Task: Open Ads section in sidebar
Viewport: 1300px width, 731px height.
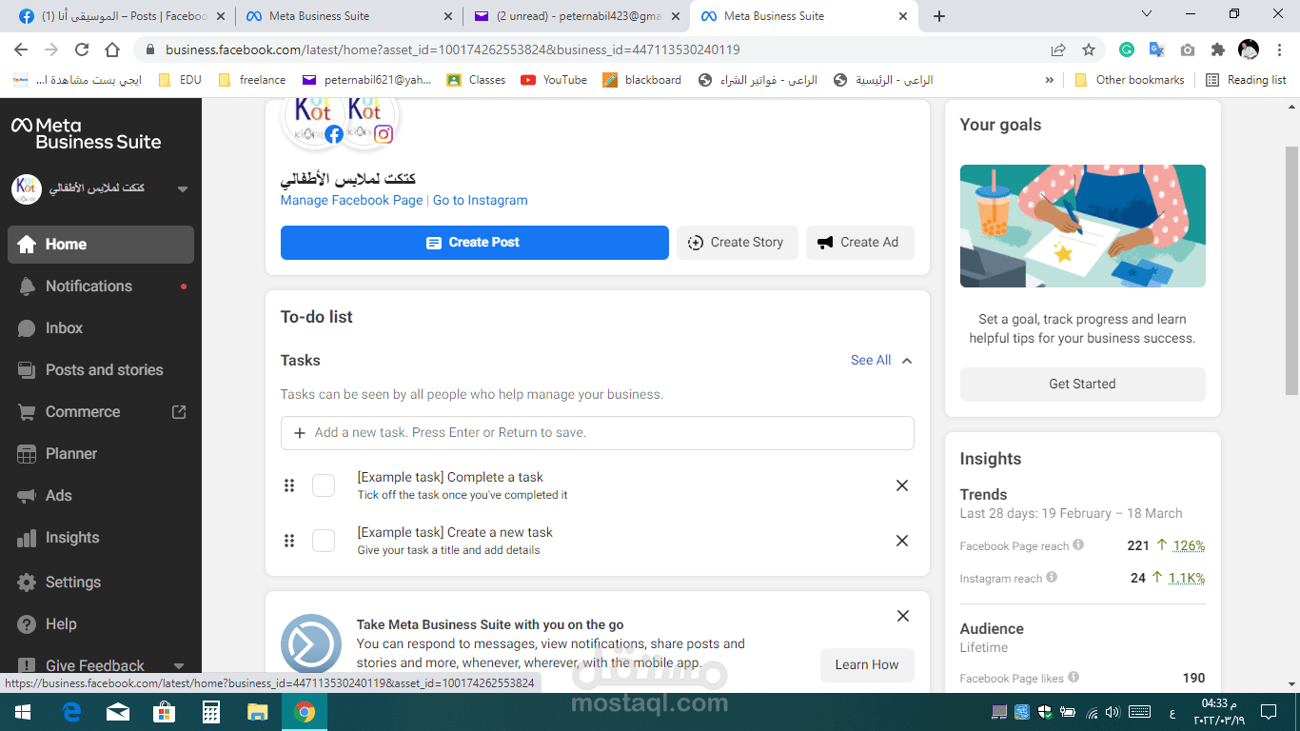Action: pyautogui.click(x=100, y=496)
